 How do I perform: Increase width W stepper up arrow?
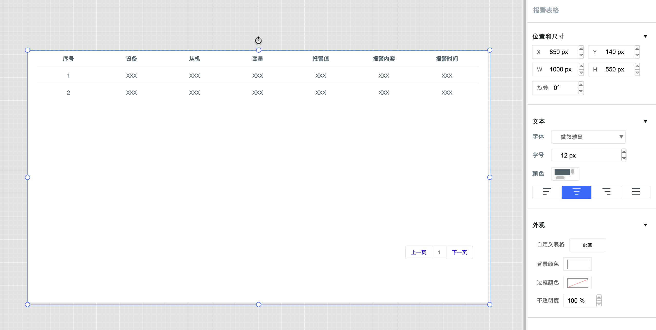pyautogui.click(x=581, y=66)
